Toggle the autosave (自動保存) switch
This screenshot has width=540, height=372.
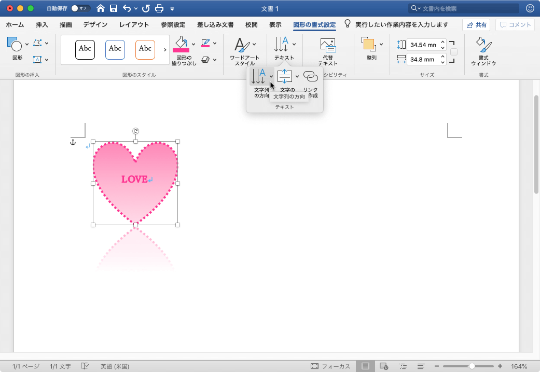tap(80, 8)
